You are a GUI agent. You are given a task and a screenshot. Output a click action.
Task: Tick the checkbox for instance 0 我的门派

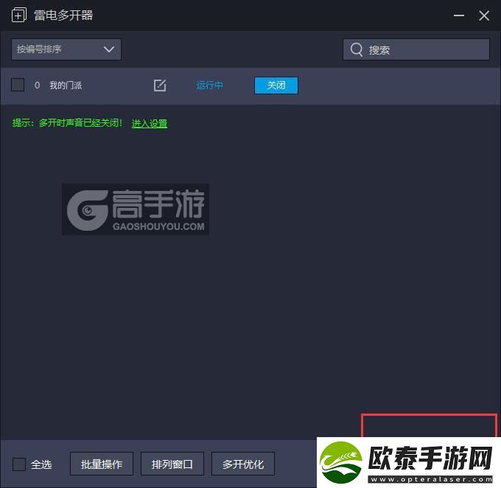click(x=18, y=85)
